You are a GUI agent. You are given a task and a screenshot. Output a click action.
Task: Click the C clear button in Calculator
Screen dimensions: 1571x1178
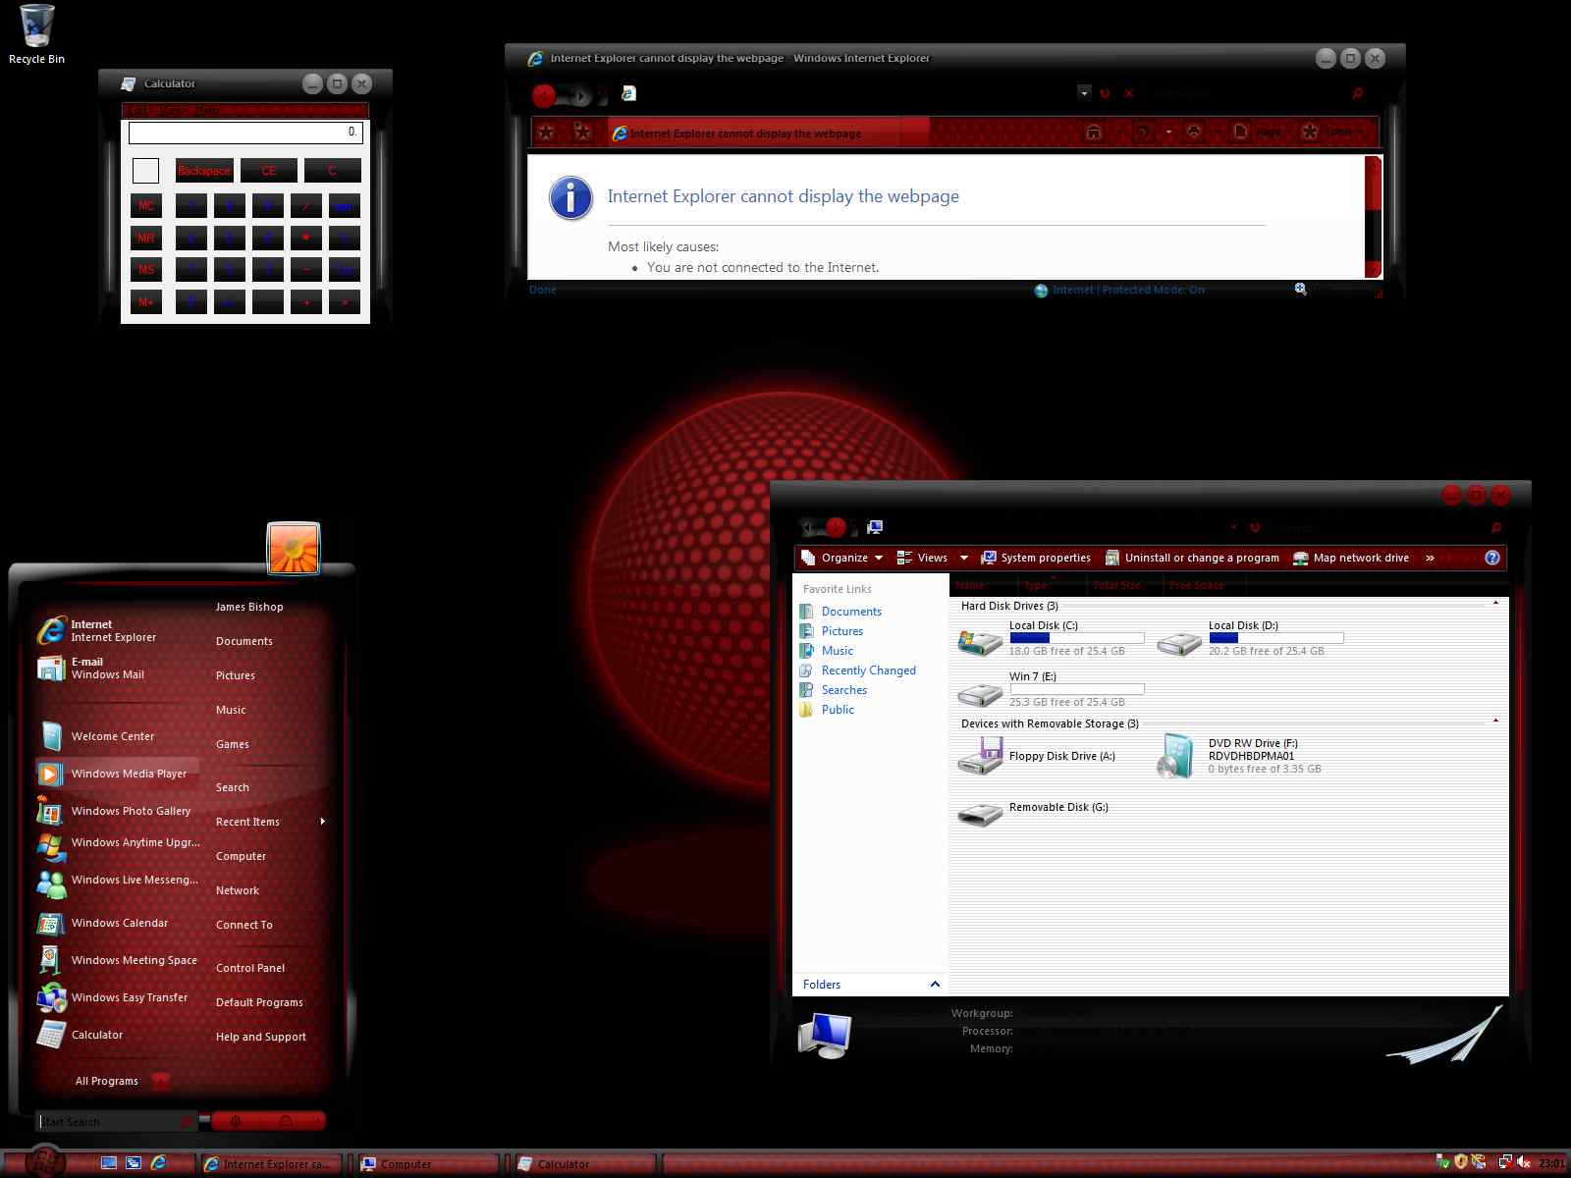pos(332,171)
